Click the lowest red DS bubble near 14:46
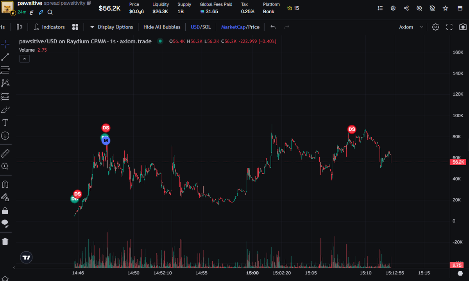 [x=77, y=194]
